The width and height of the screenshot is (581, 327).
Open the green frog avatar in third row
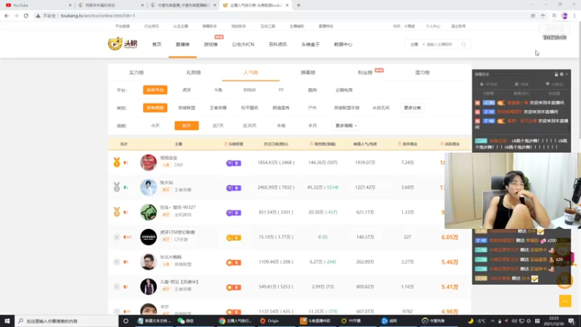click(148, 212)
